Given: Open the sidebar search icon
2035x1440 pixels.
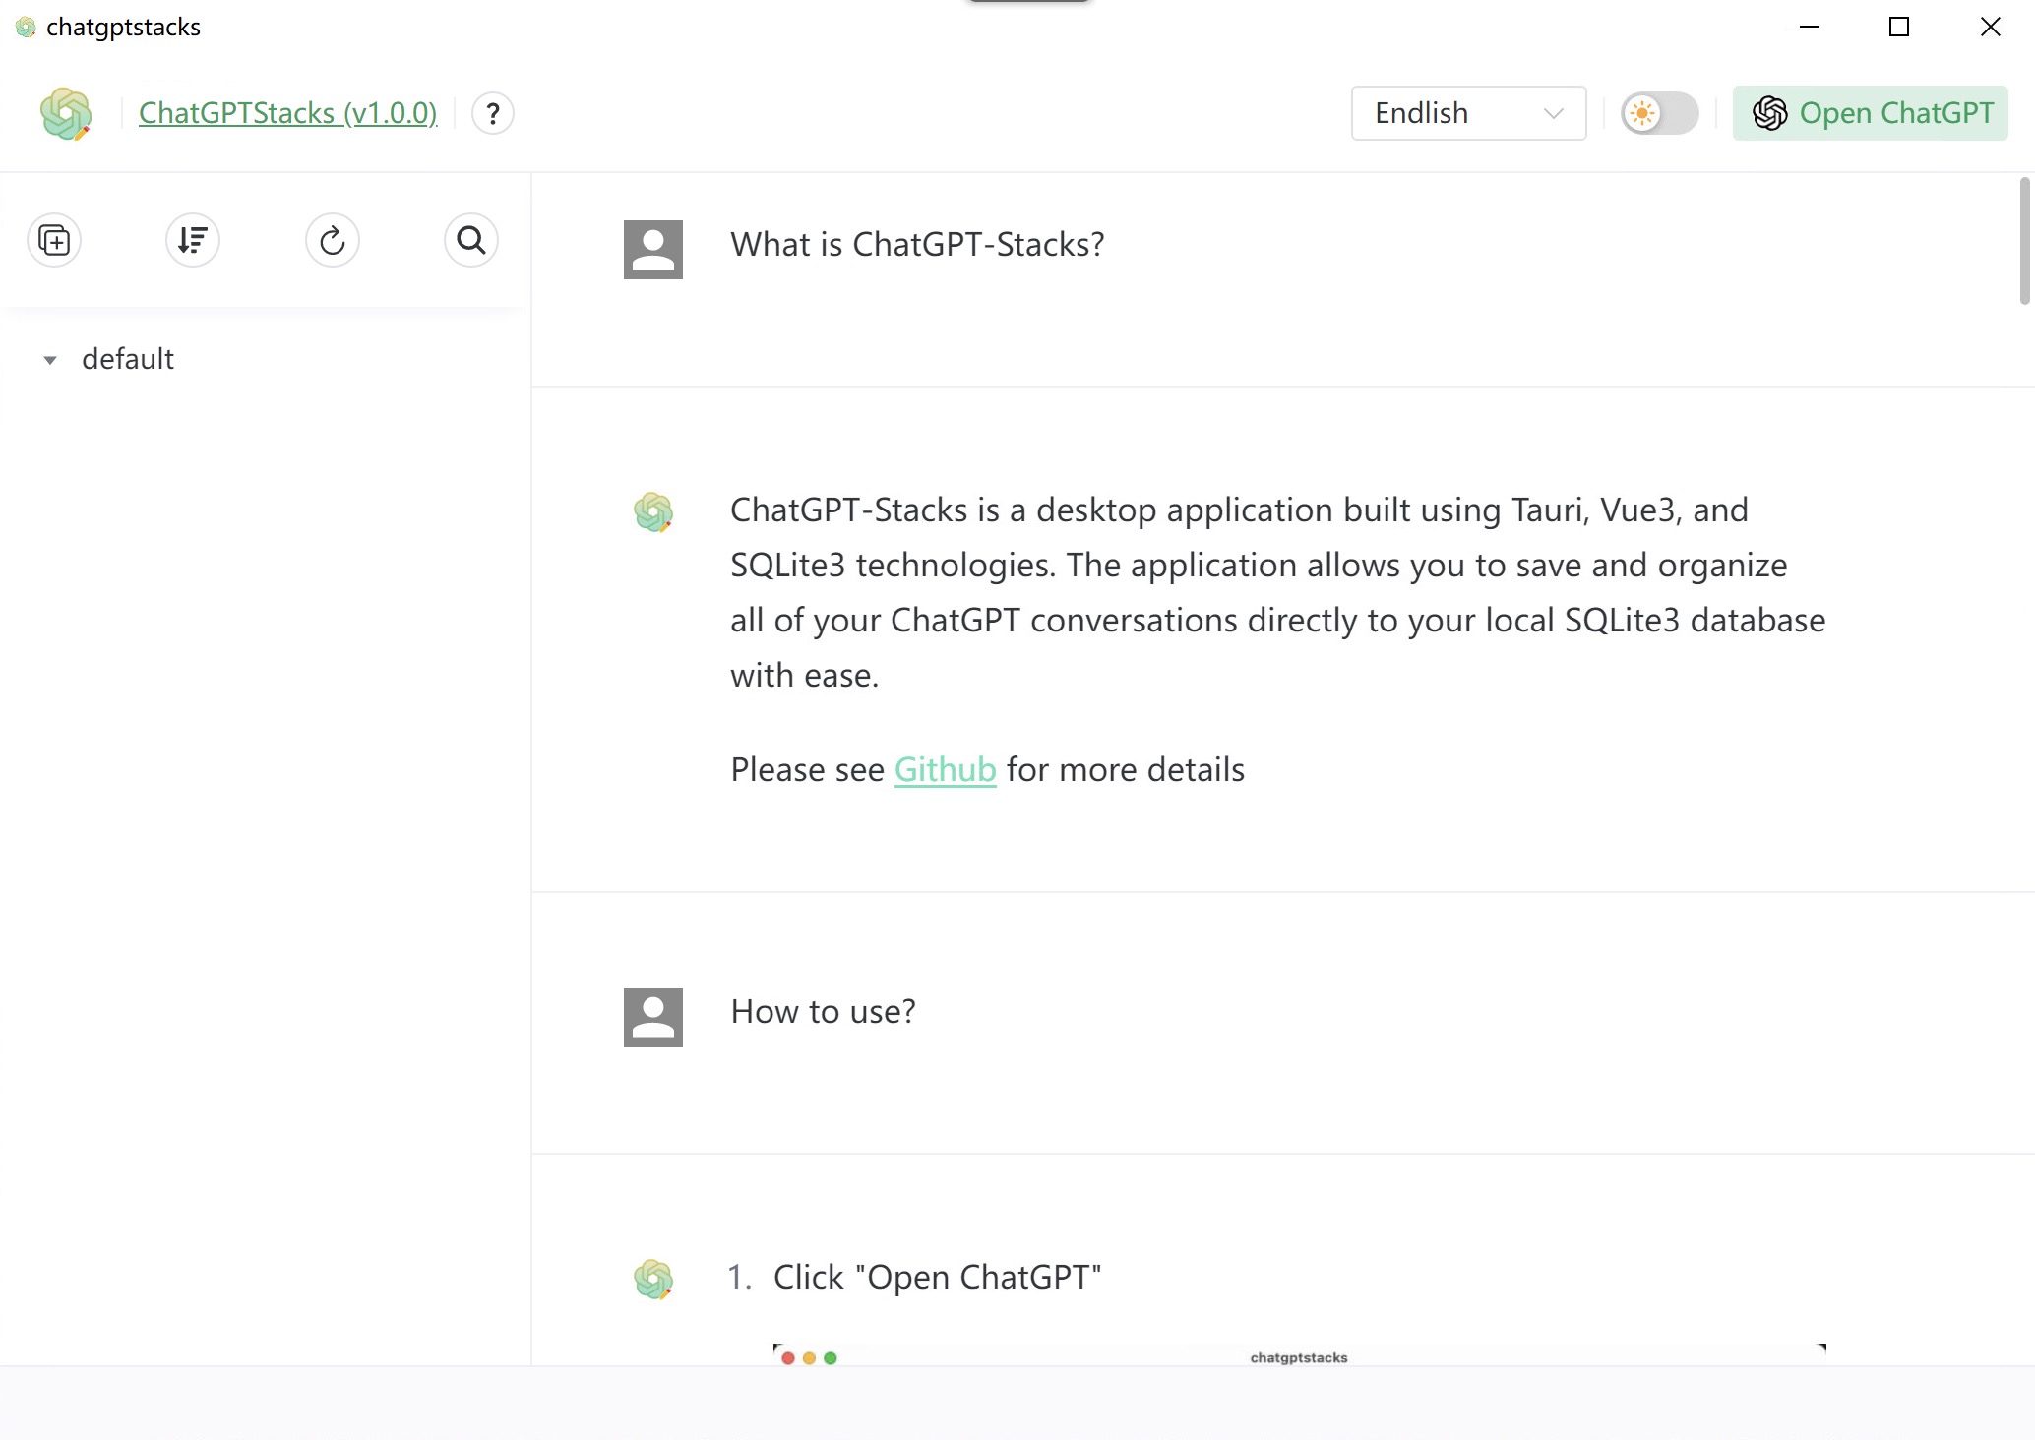Looking at the screenshot, I should tap(471, 240).
